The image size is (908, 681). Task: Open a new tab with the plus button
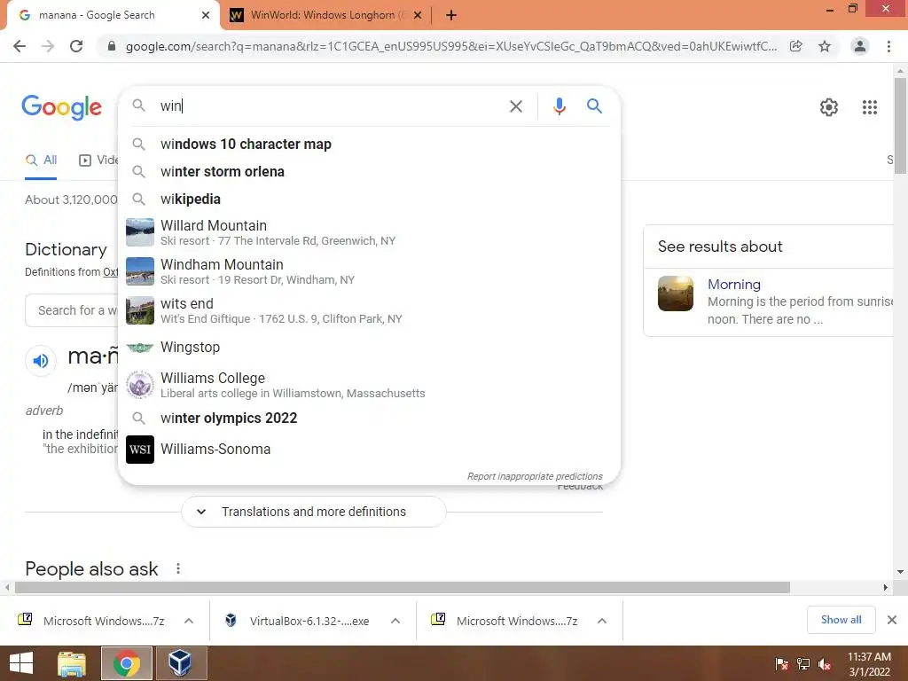(451, 15)
